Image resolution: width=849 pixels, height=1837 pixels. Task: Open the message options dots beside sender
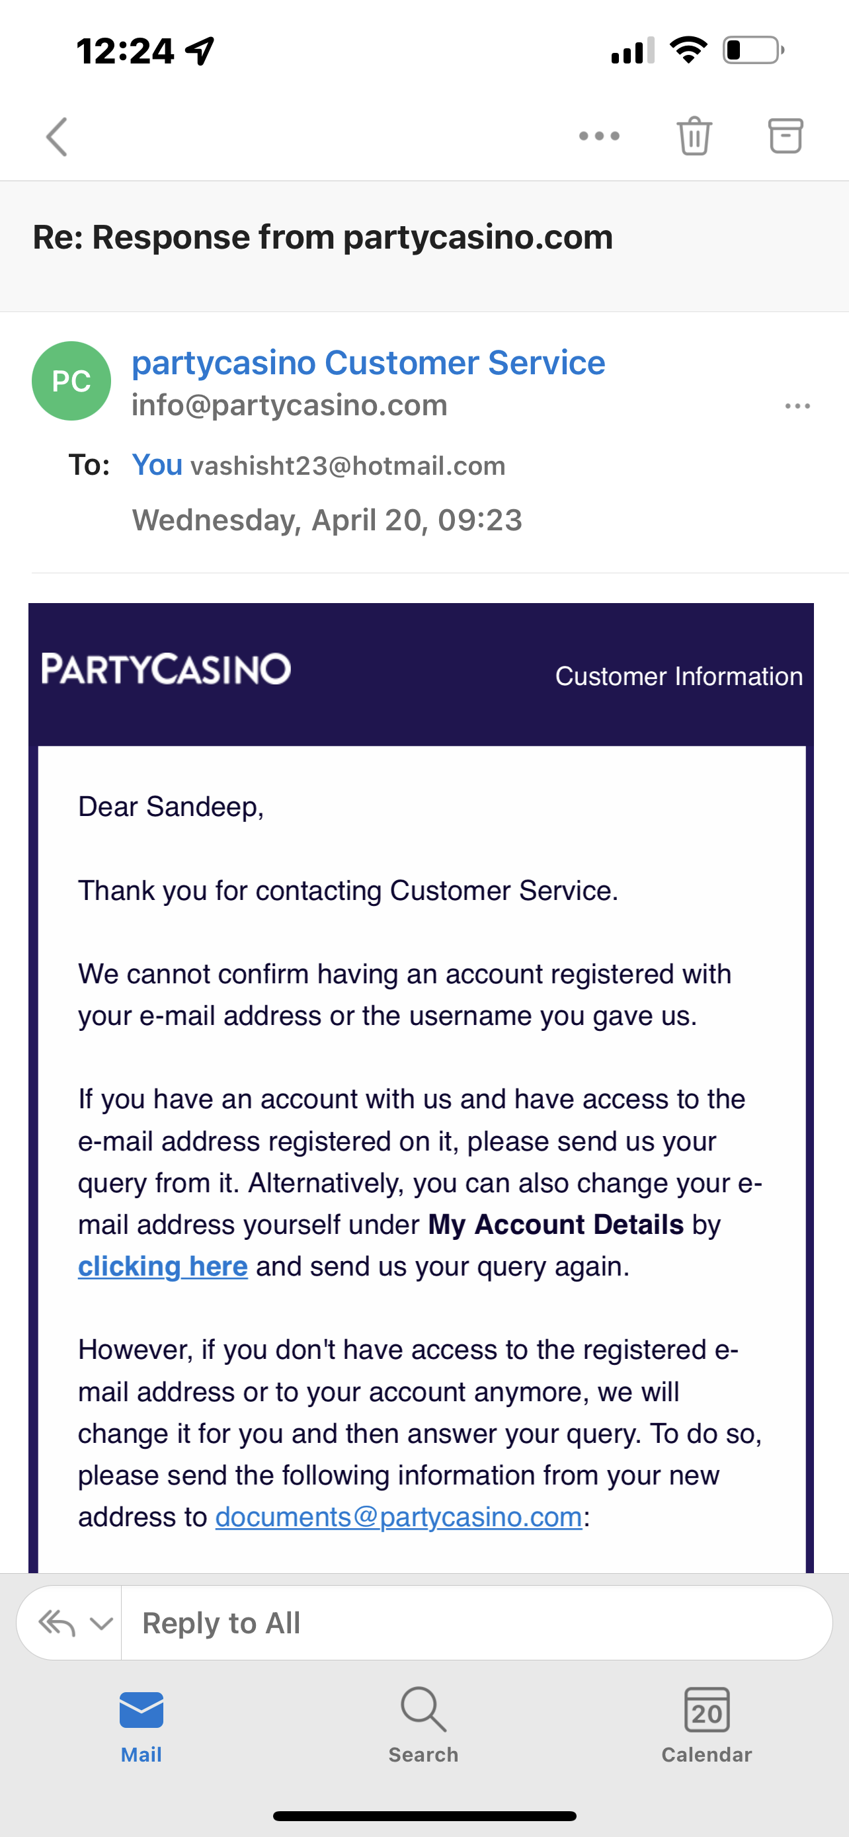click(797, 407)
